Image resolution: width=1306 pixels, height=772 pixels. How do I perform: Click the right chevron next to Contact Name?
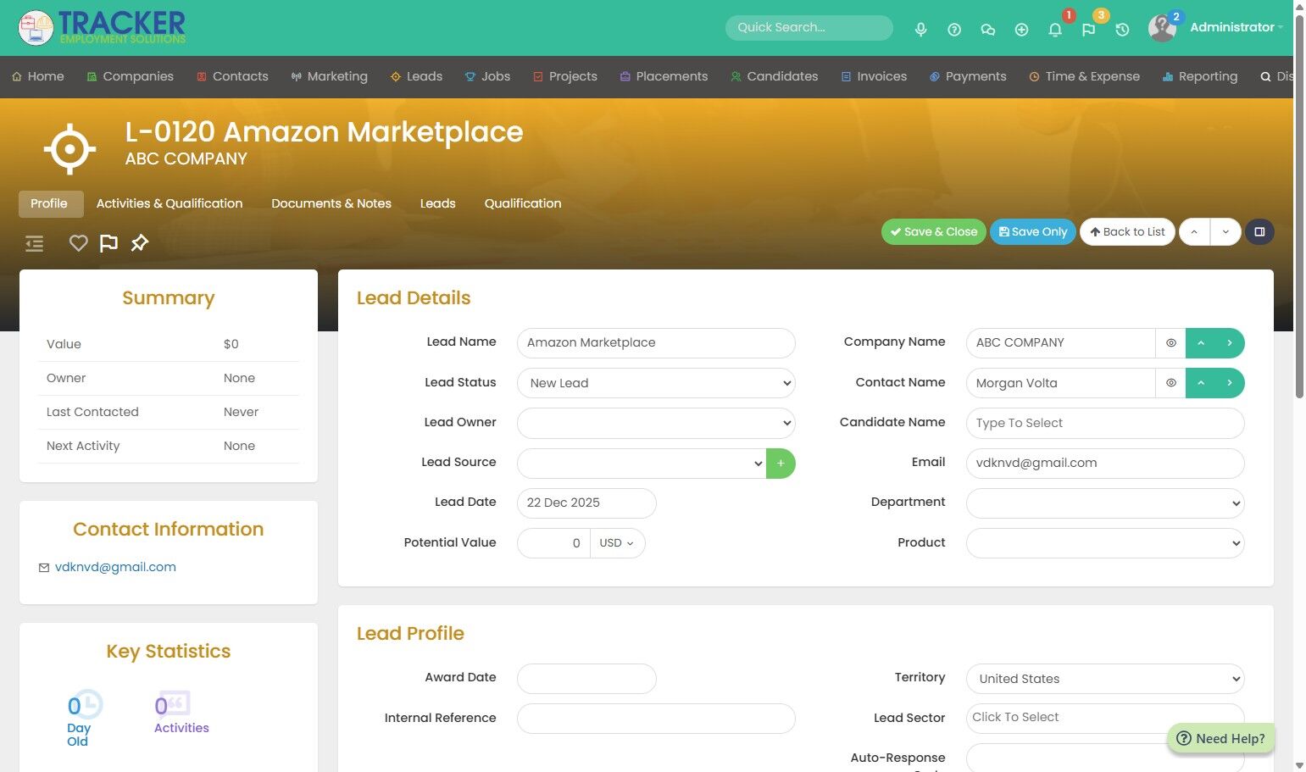1230,383
